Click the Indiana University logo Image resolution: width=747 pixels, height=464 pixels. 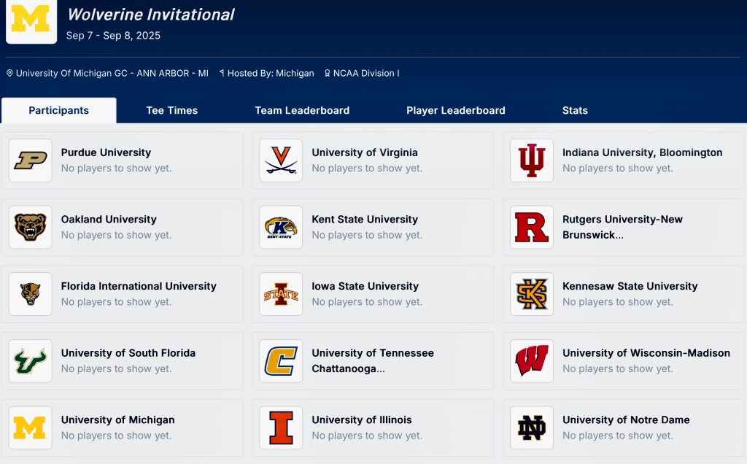532,161
